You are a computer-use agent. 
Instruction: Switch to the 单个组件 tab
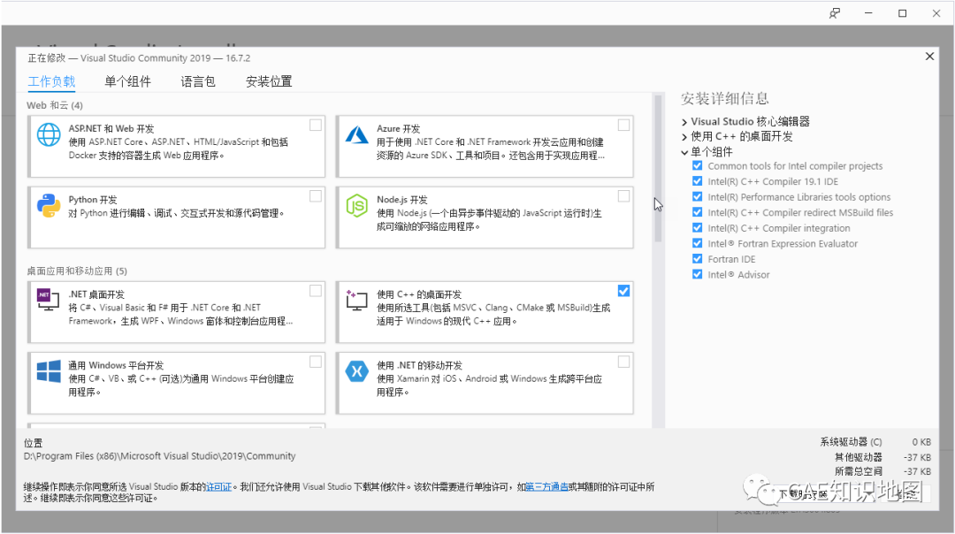[128, 81]
